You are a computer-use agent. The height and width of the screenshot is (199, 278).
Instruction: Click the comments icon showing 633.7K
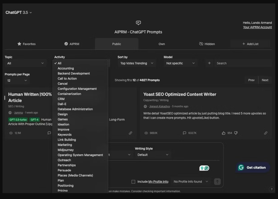pos(184,133)
